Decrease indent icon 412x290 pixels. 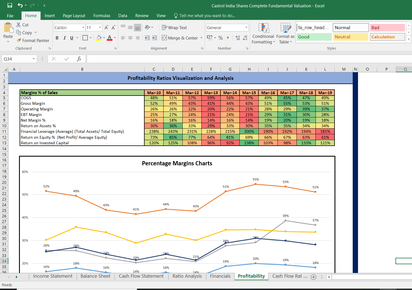tap(147, 38)
